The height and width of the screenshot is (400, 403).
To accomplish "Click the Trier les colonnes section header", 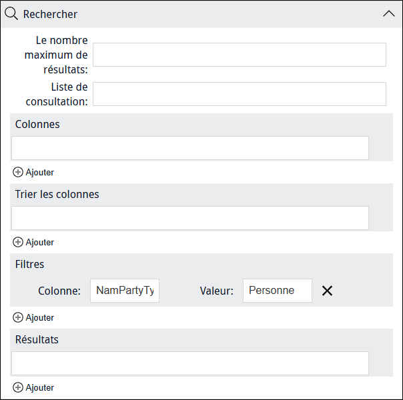I will point(57,195).
